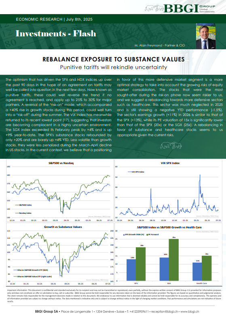Open the Growth vs Substance Values chart

[x=60, y=254]
